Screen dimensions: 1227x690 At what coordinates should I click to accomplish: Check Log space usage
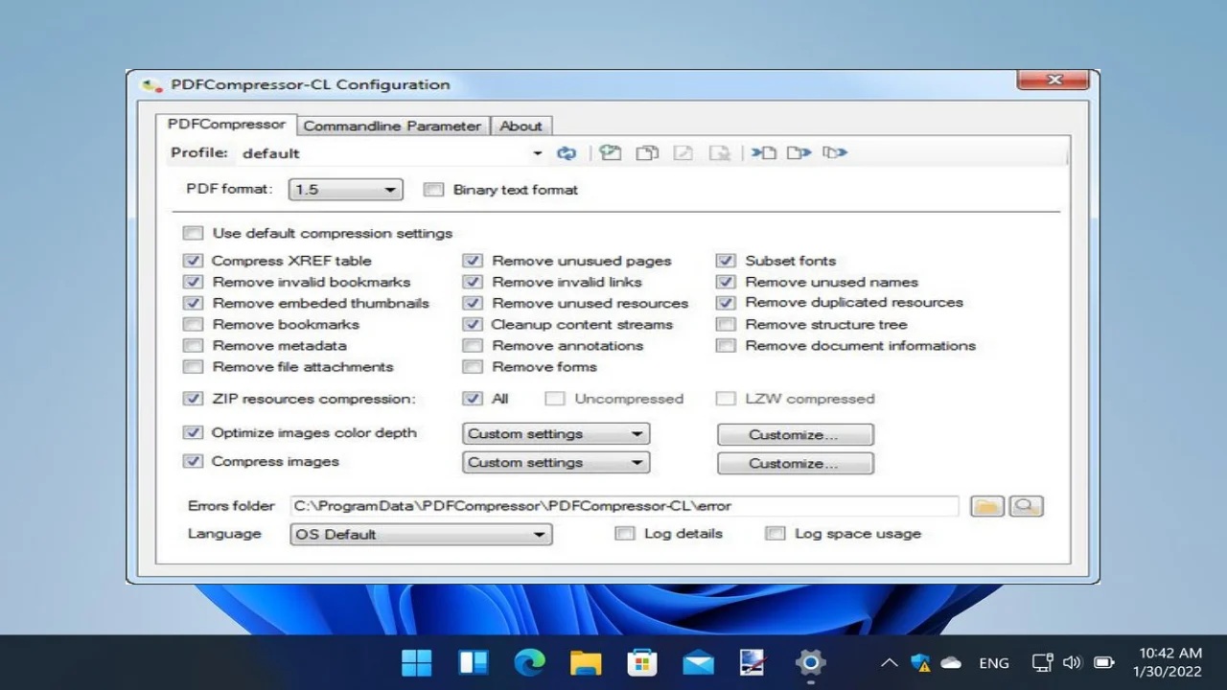[x=776, y=534]
